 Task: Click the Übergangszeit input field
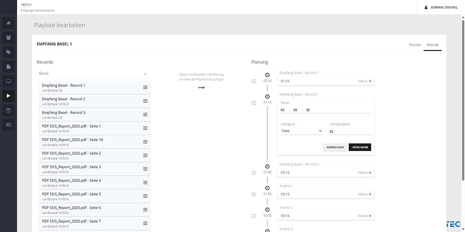[350, 131]
